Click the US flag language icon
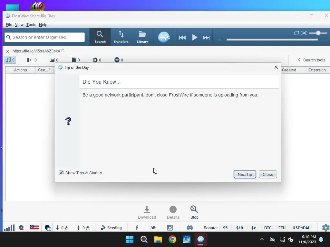Image resolution: width=330 pixels, height=247 pixels. coord(34,228)
